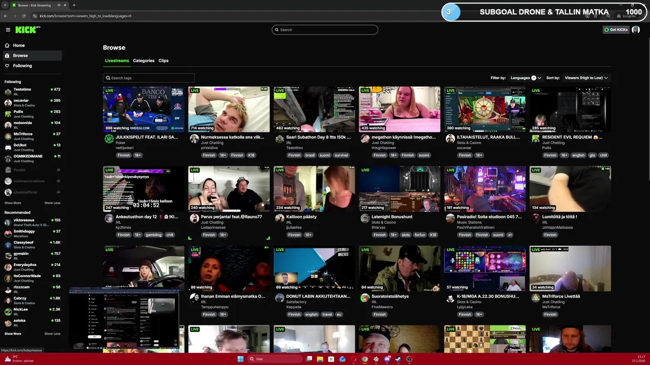650x365 pixels.
Task: Open Lumitöitä ja töitä stream title
Action: 559,217
